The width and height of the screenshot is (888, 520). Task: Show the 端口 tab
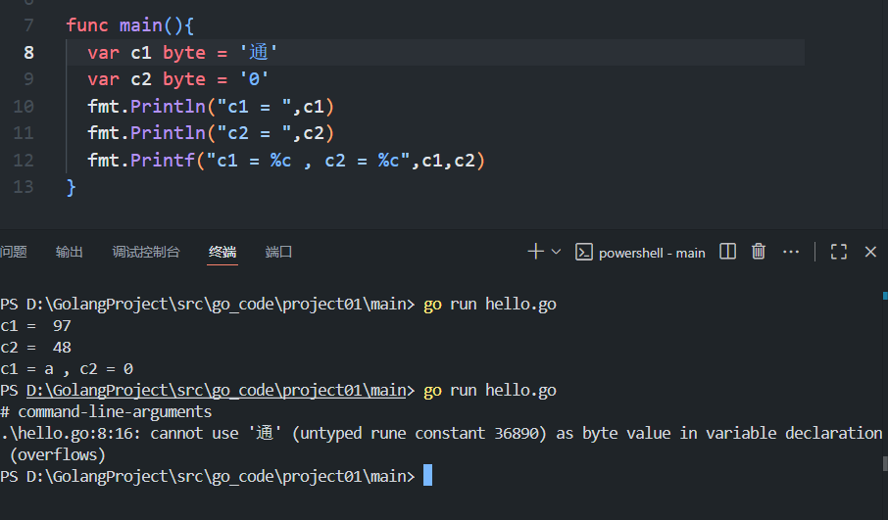(x=279, y=252)
